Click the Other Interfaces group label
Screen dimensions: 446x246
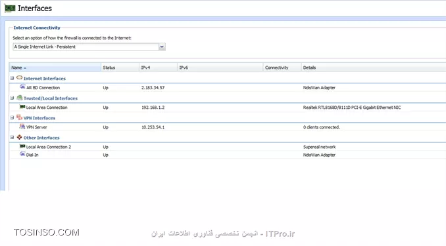coord(41,138)
